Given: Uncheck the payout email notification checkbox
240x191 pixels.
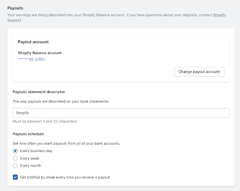Looking at the screenshot, I should [15, 177].
